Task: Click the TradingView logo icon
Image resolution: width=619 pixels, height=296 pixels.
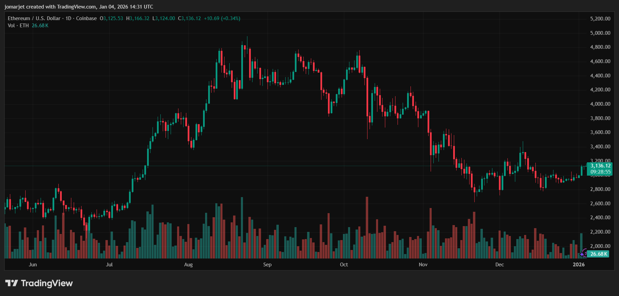Action: (12, 283)
